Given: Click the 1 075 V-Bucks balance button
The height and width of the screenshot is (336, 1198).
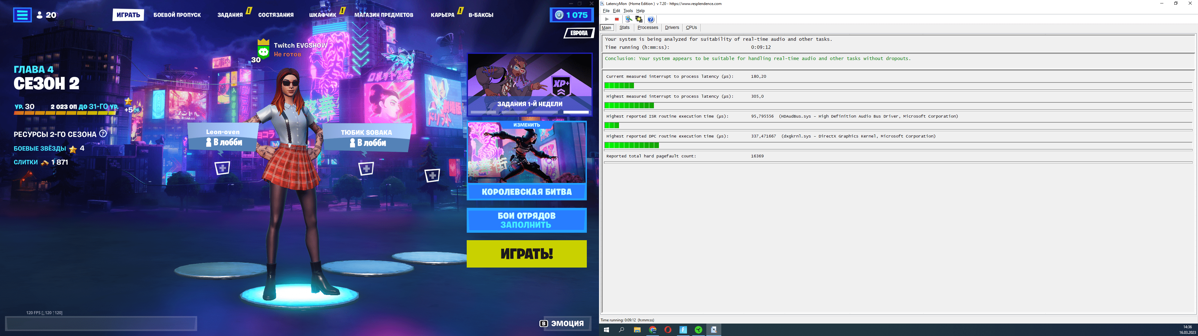Looking at the screenshot, I should (x=572, y=15).
